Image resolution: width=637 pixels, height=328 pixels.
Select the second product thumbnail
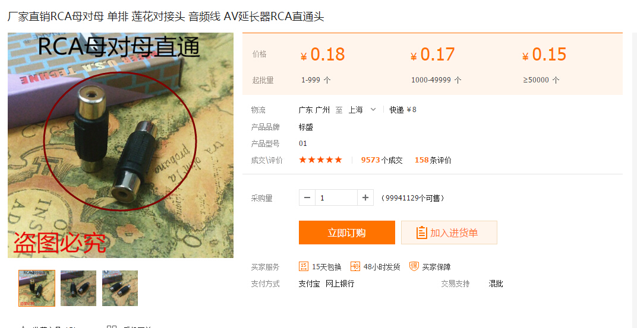(78, 288)
